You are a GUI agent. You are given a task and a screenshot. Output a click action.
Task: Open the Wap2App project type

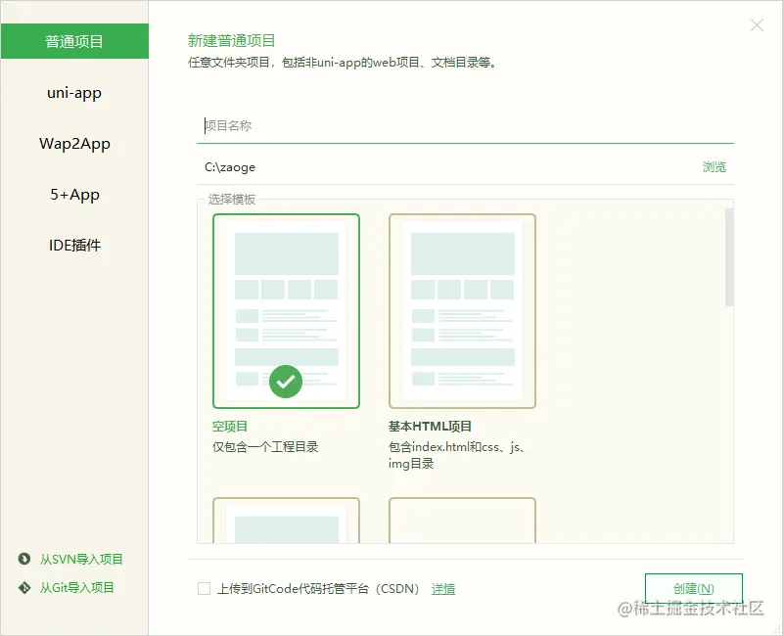point(74,144)
